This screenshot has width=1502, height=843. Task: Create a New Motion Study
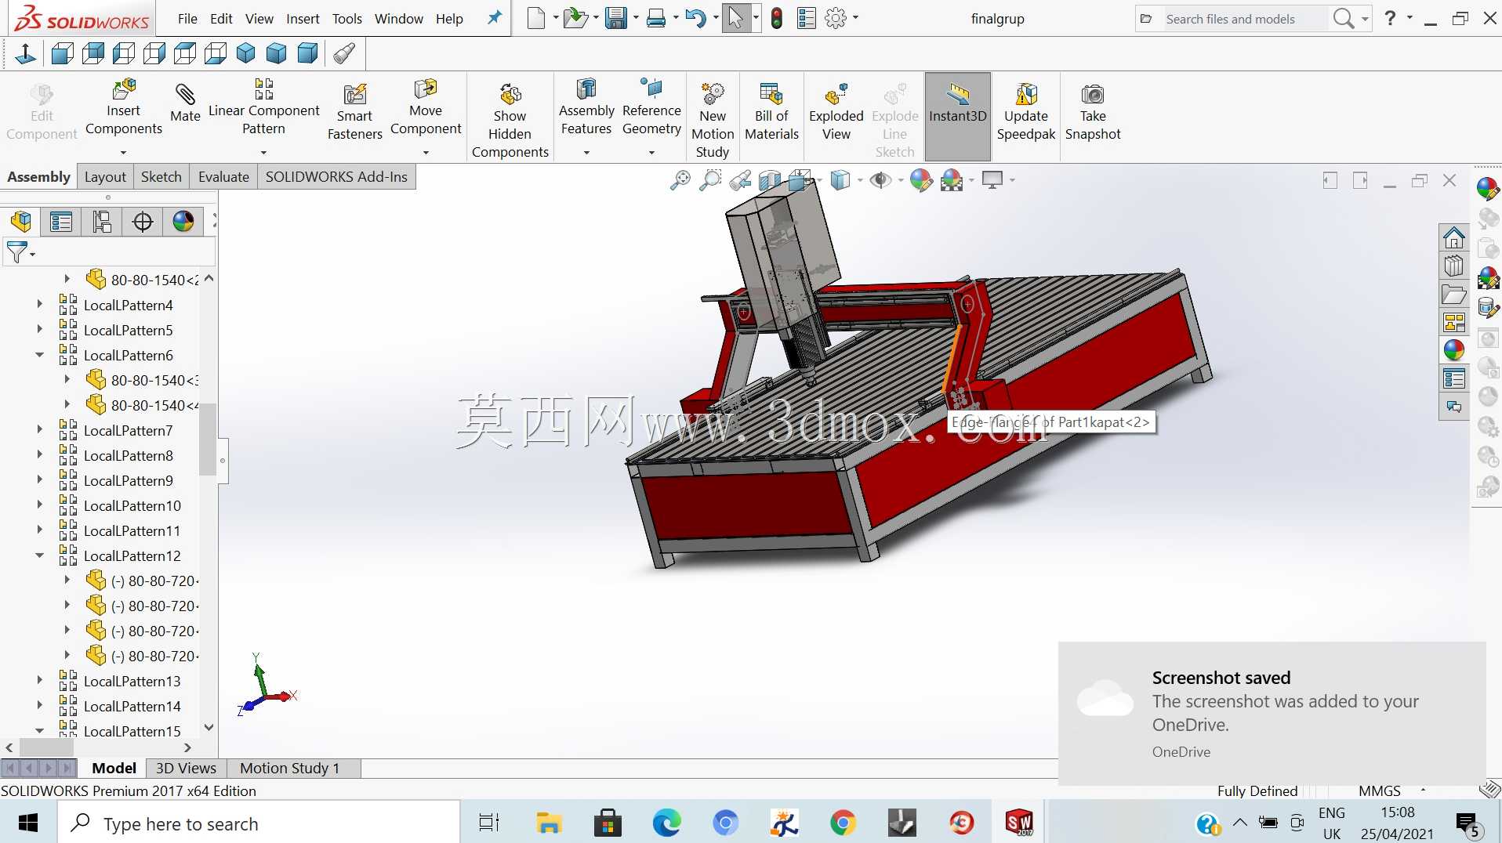(x=713, y=121)
